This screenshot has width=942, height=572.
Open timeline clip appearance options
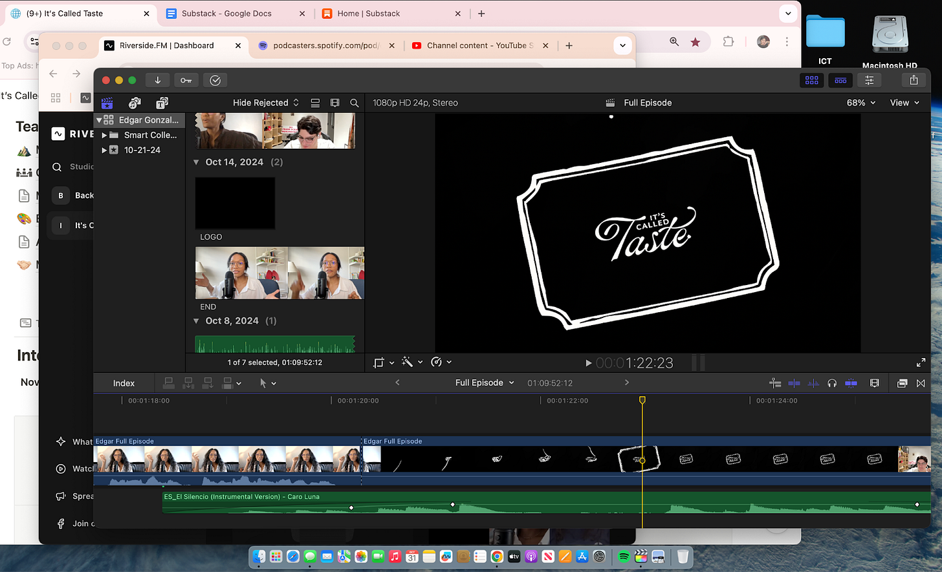(875, 383)
